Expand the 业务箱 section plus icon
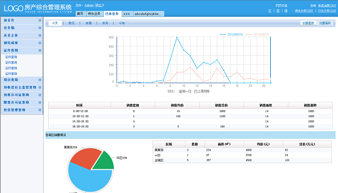Screen dimensions: 338x193 click(x=40, y=28)
